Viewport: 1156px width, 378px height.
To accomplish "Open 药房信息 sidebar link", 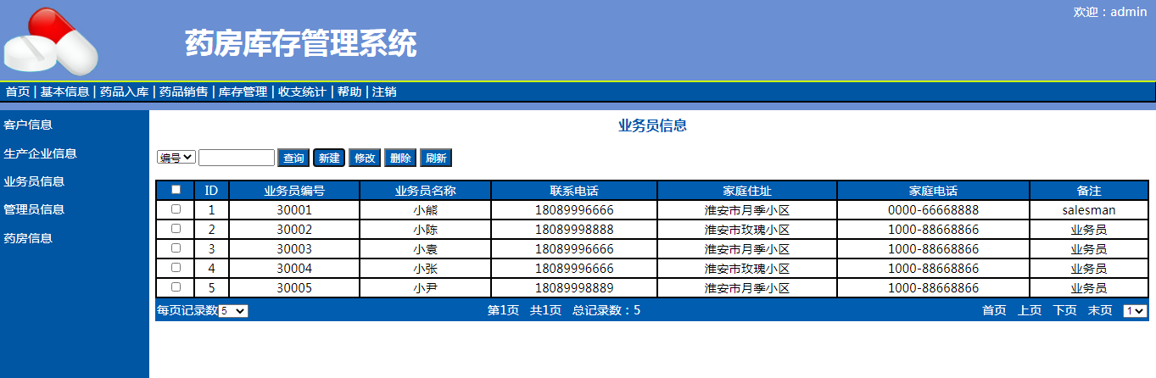I will click(x=28, y=238).
